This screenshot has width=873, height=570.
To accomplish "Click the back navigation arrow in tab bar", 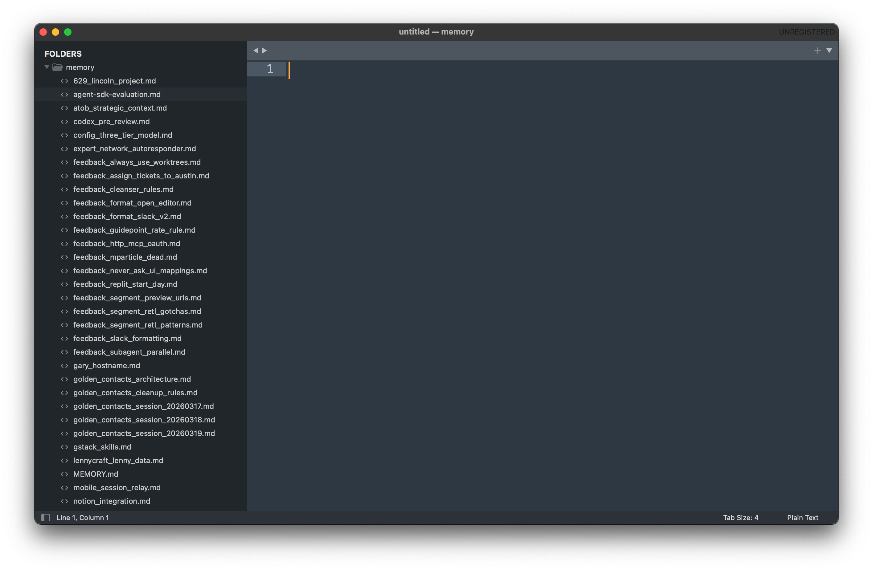I will [256, 51].
